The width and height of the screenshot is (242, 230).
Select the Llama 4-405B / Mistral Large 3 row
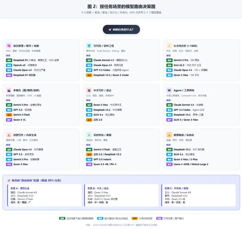(187, 164)
